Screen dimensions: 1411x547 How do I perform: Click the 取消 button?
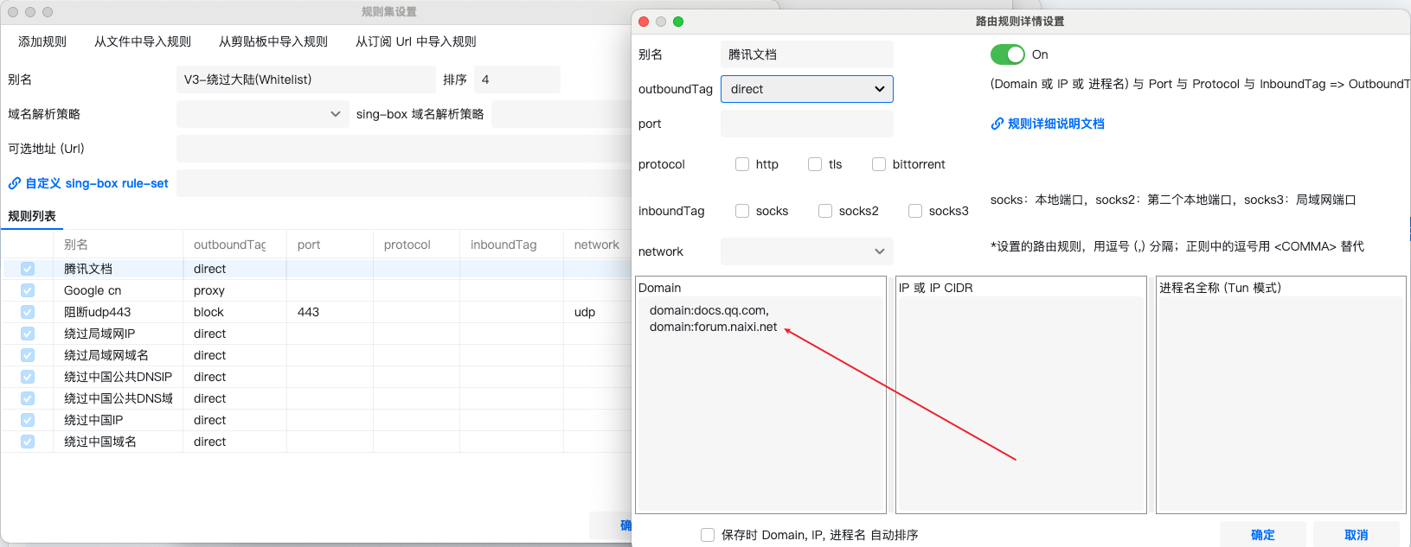pyautogui.click(x=1356, y=535)
